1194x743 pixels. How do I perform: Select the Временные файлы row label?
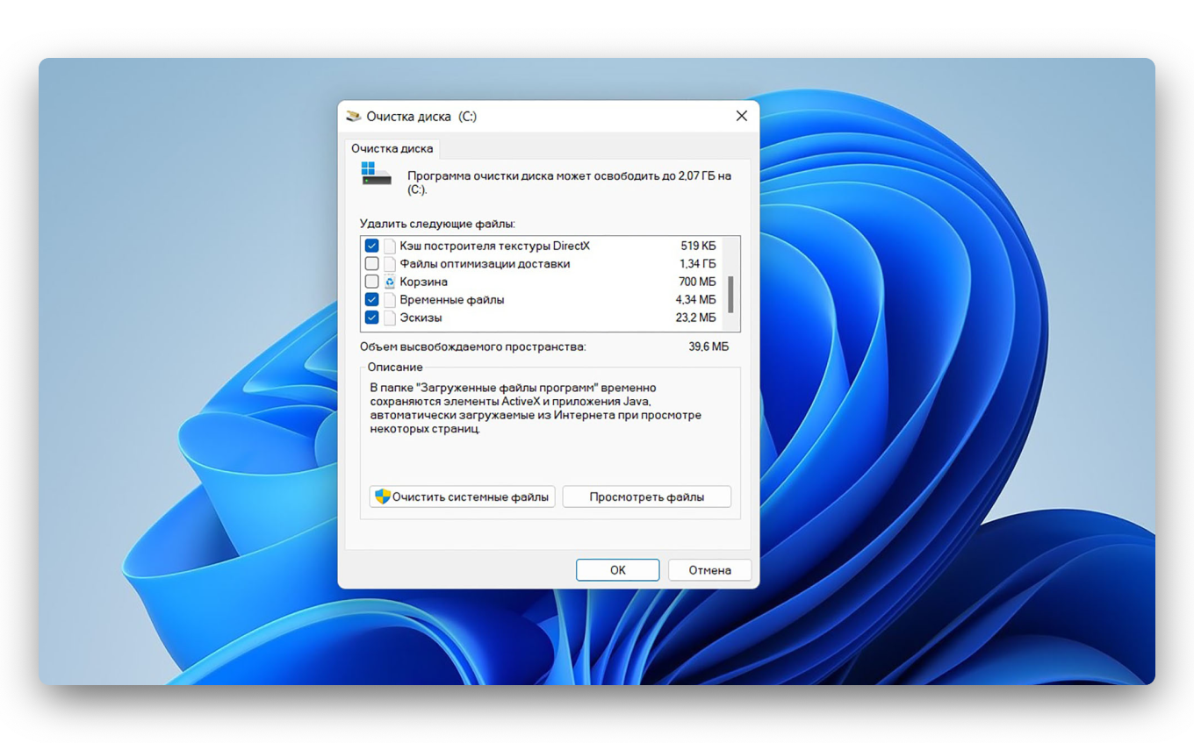[x=452, y=300]
